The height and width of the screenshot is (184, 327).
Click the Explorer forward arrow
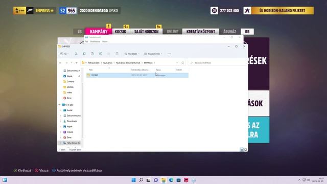pos(66,63)
